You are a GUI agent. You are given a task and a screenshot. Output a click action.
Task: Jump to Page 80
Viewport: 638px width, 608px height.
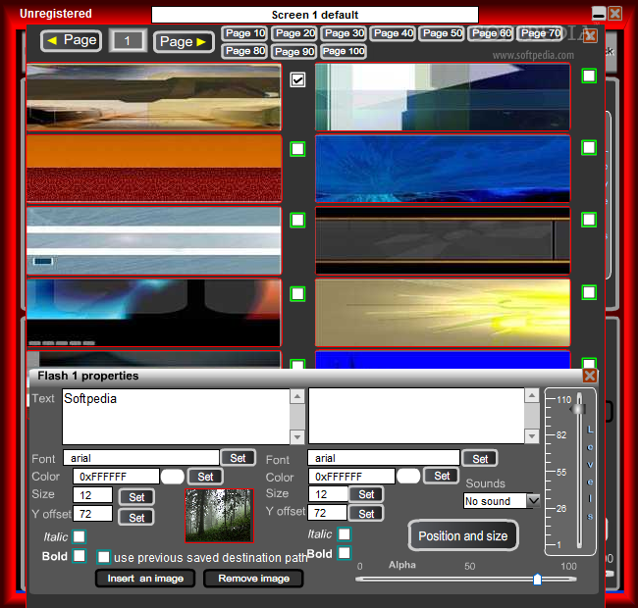245,51
